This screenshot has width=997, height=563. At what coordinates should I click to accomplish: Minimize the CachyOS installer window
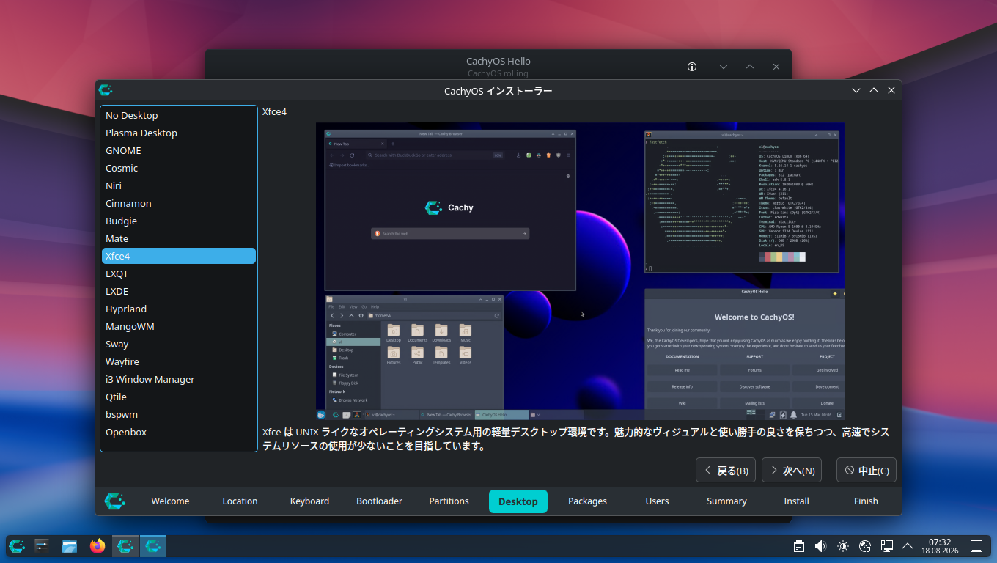[x=856, y=90]
